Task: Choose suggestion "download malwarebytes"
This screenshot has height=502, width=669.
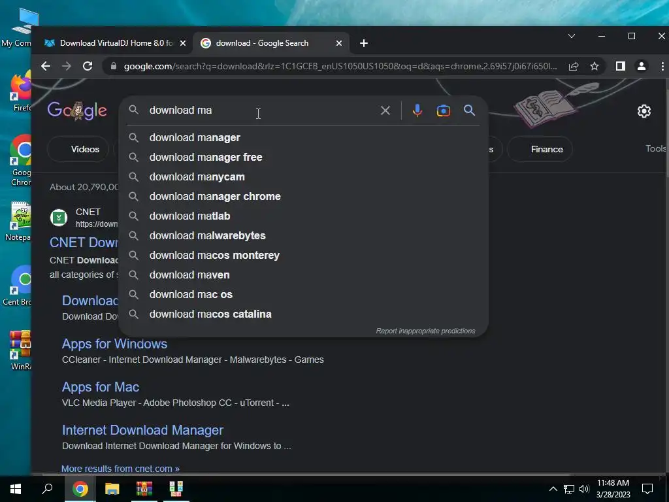Action: point(303,235)
